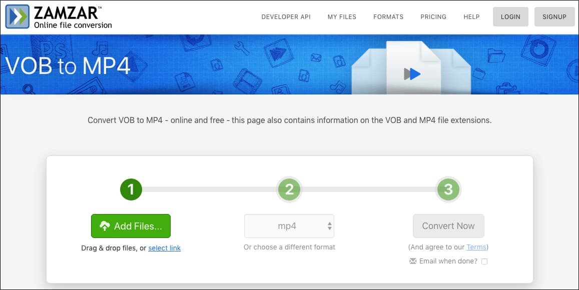This screenshot has height=290, width=579.
Task: Click the Signup button
Action: pyautogui.click(x=554, y=16)
